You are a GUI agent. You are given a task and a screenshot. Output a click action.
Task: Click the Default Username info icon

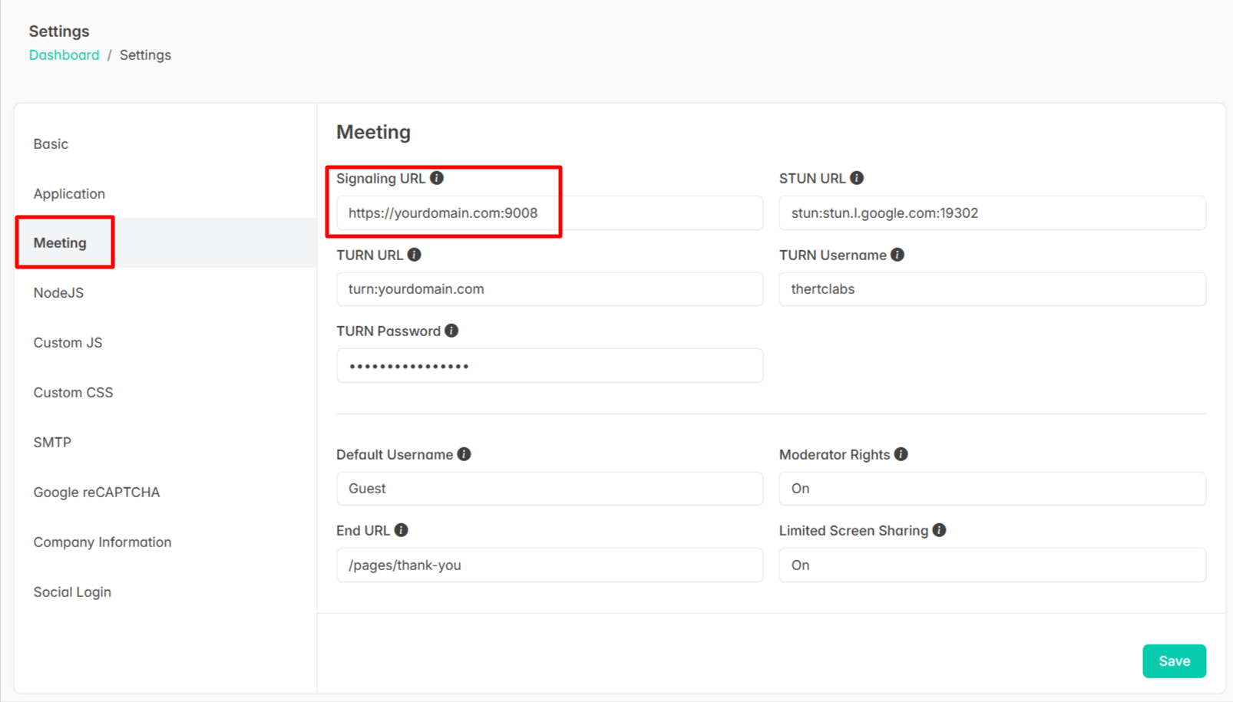point(464,454)
